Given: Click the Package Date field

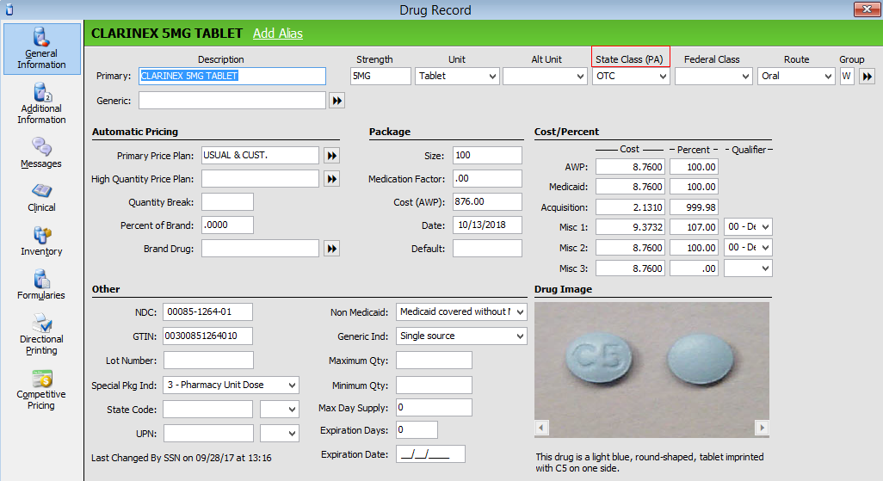Looking at the screenshot, I should pyautogui.click(x=487, y=225).
